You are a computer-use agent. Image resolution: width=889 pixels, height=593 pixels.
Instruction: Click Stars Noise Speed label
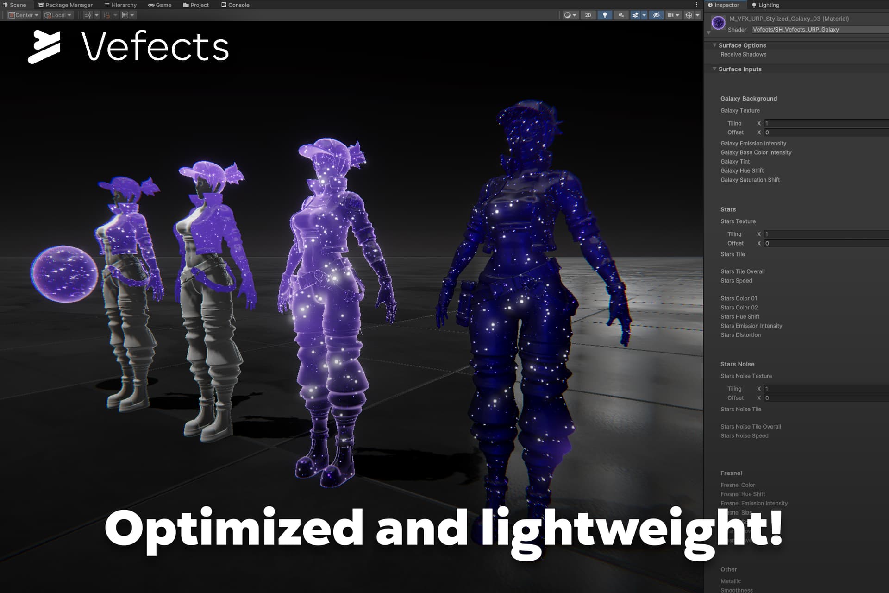coord(744,436)
